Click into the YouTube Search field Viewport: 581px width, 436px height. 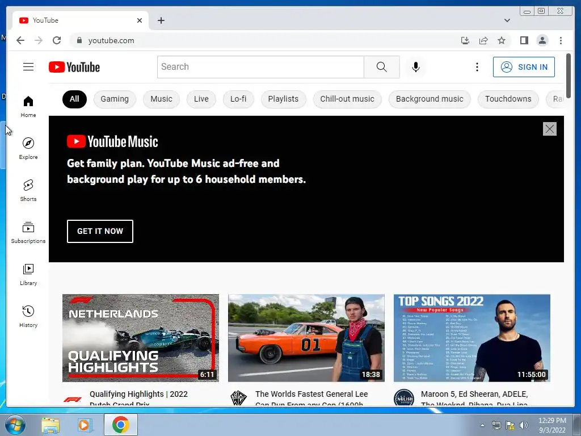pos(260,67)
